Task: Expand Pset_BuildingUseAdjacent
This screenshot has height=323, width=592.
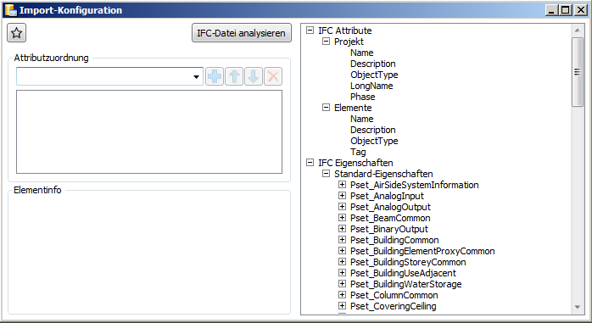Action: [342, 272]
